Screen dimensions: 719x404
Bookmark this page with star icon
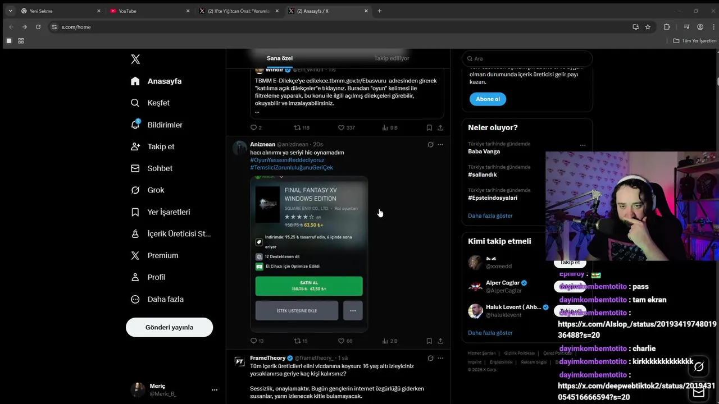648,27
